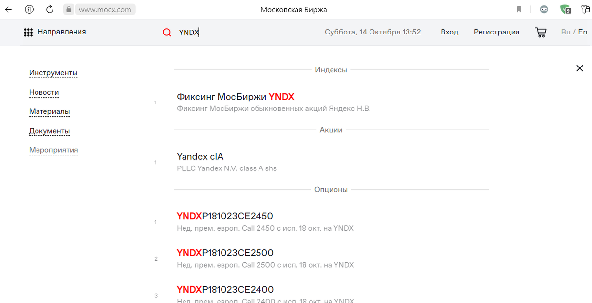Switch site language to English
The image size is (592, 303).
click(x=583, y=32)
